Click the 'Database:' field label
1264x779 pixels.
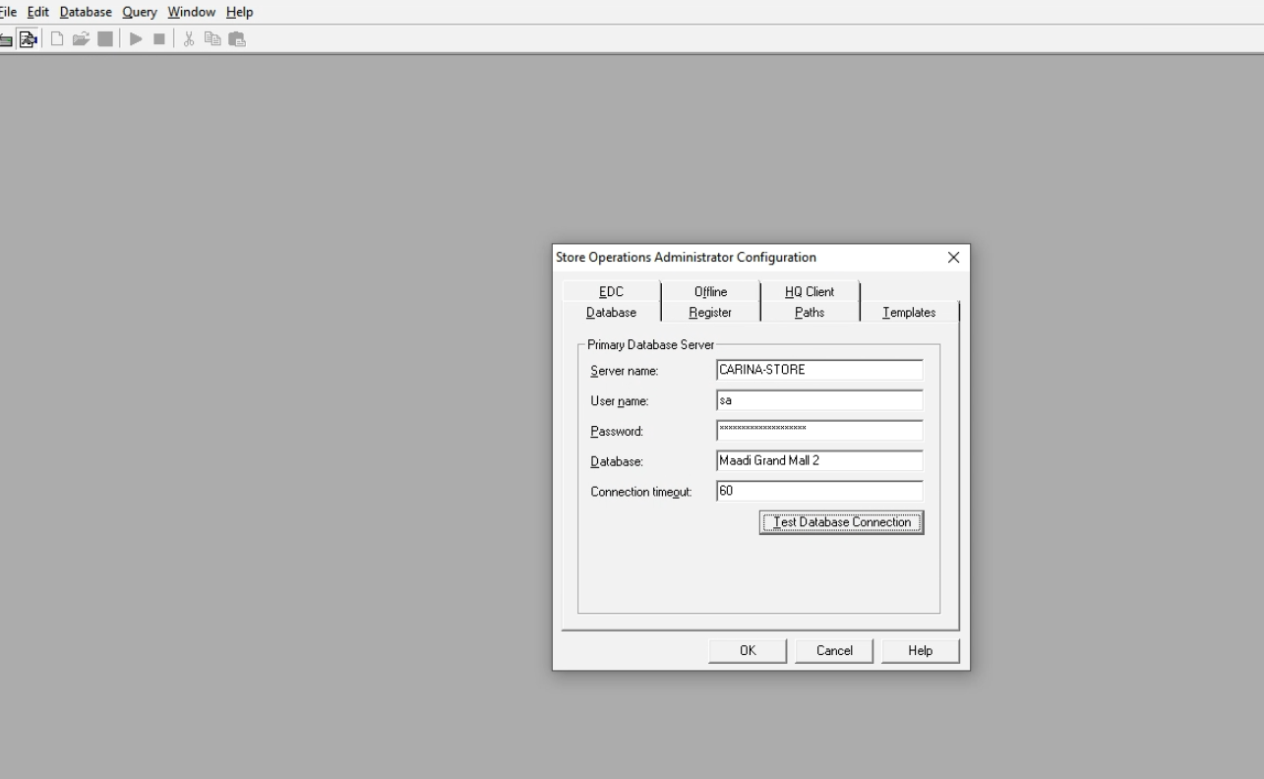point(617,461)
